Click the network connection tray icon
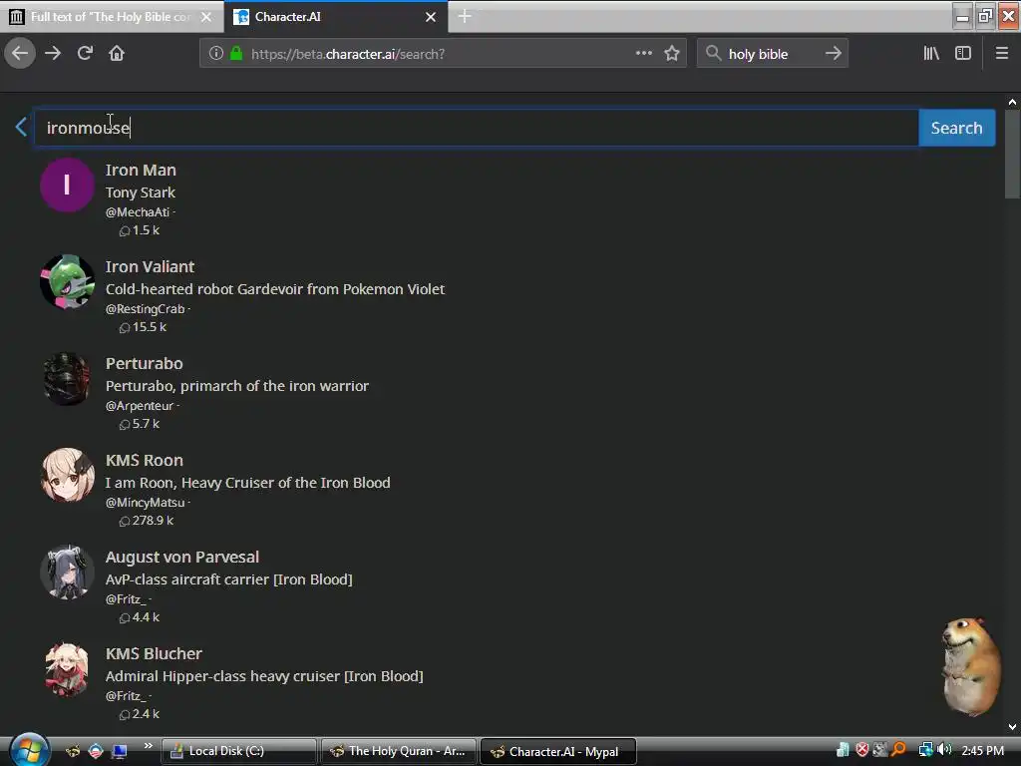 click(x=925, y=750)
